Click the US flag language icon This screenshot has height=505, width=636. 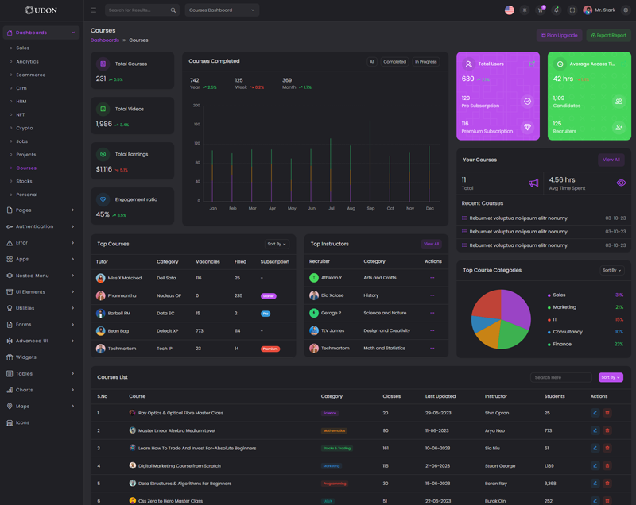(x=510, y=10)
